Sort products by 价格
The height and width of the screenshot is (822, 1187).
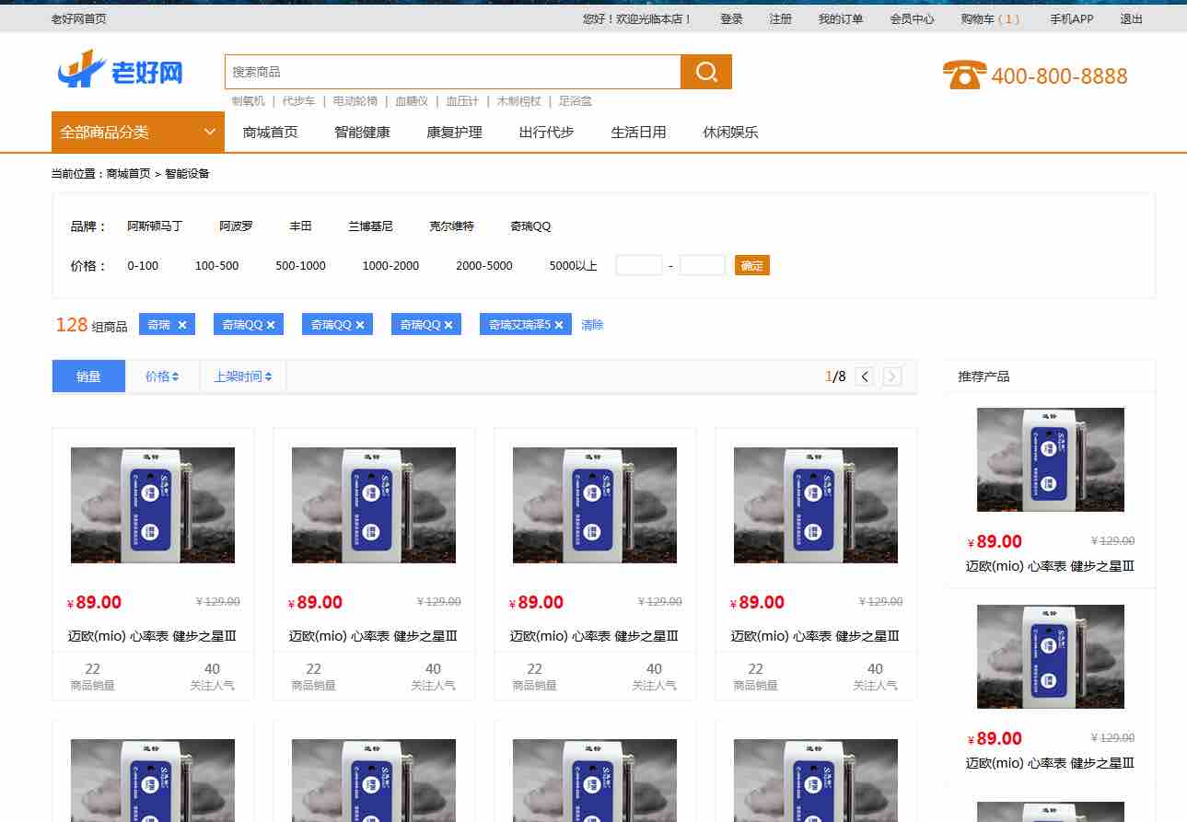[x=162, y=376]
